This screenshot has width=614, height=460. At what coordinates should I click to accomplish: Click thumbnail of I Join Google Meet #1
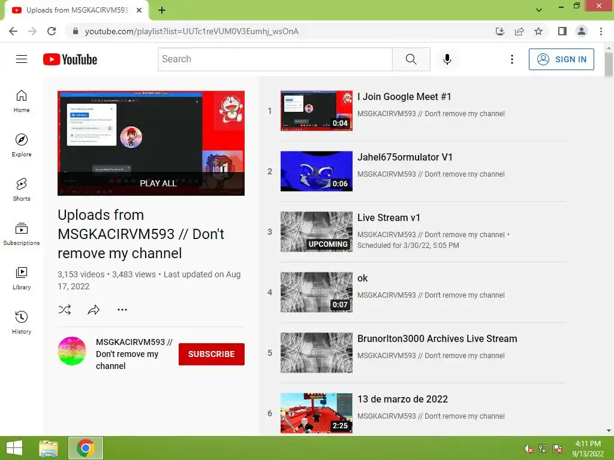tap(317, 111)
